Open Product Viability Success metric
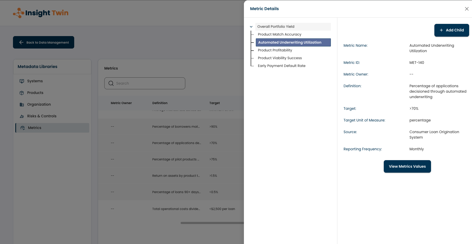 [x=280, y=58]
